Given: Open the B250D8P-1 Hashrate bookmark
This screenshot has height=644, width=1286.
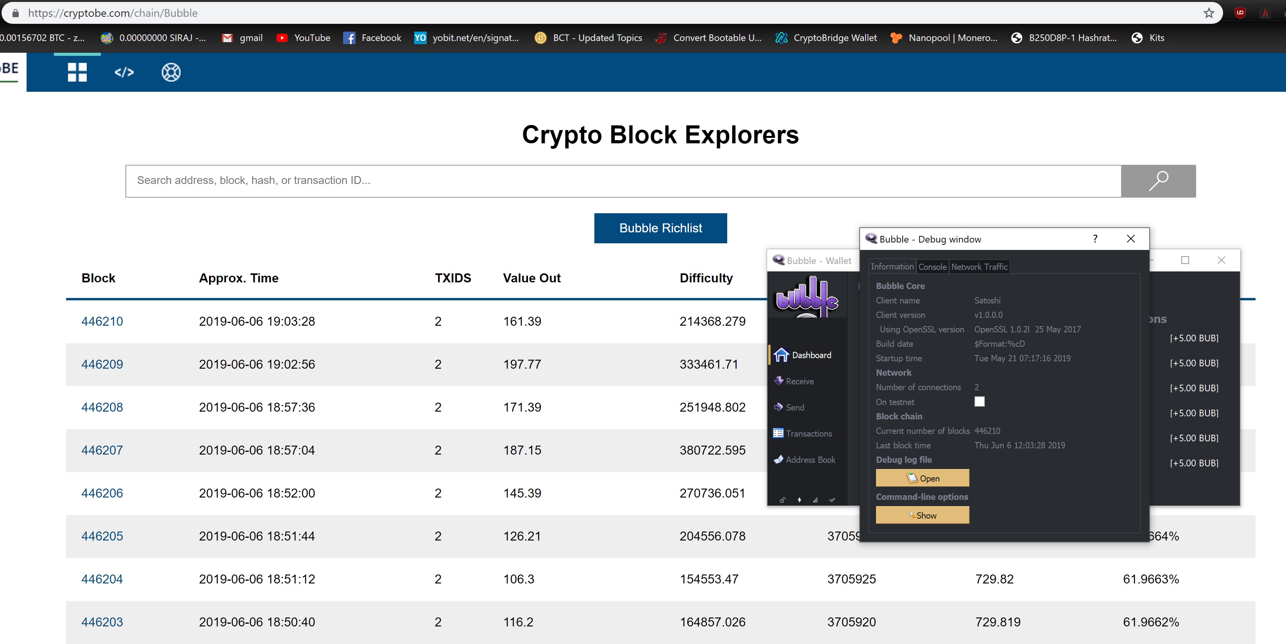Looking at the screenshot, I should click(x=1063, y=38).
